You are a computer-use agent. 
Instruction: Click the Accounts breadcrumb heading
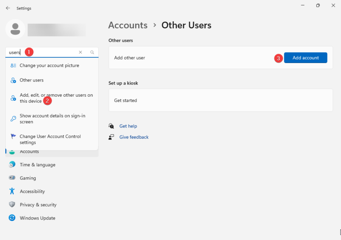(x=128, y=25)
